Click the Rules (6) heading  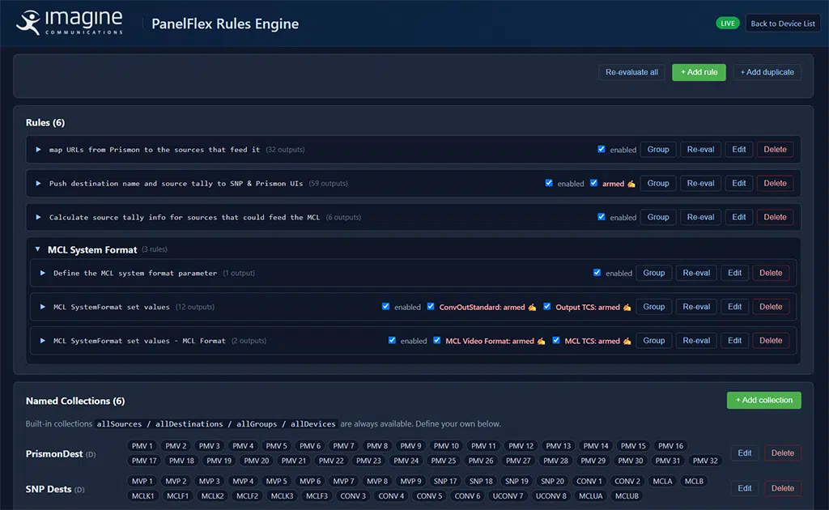pos(45,122)
